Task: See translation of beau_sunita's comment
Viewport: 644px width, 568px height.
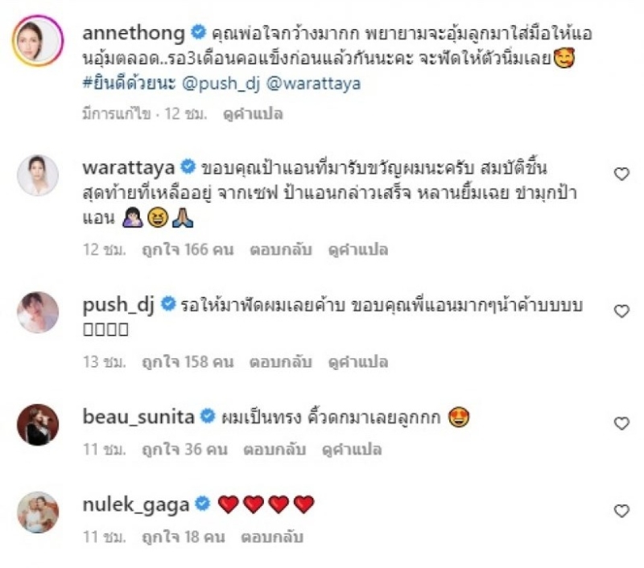Action: pos(352,450)
